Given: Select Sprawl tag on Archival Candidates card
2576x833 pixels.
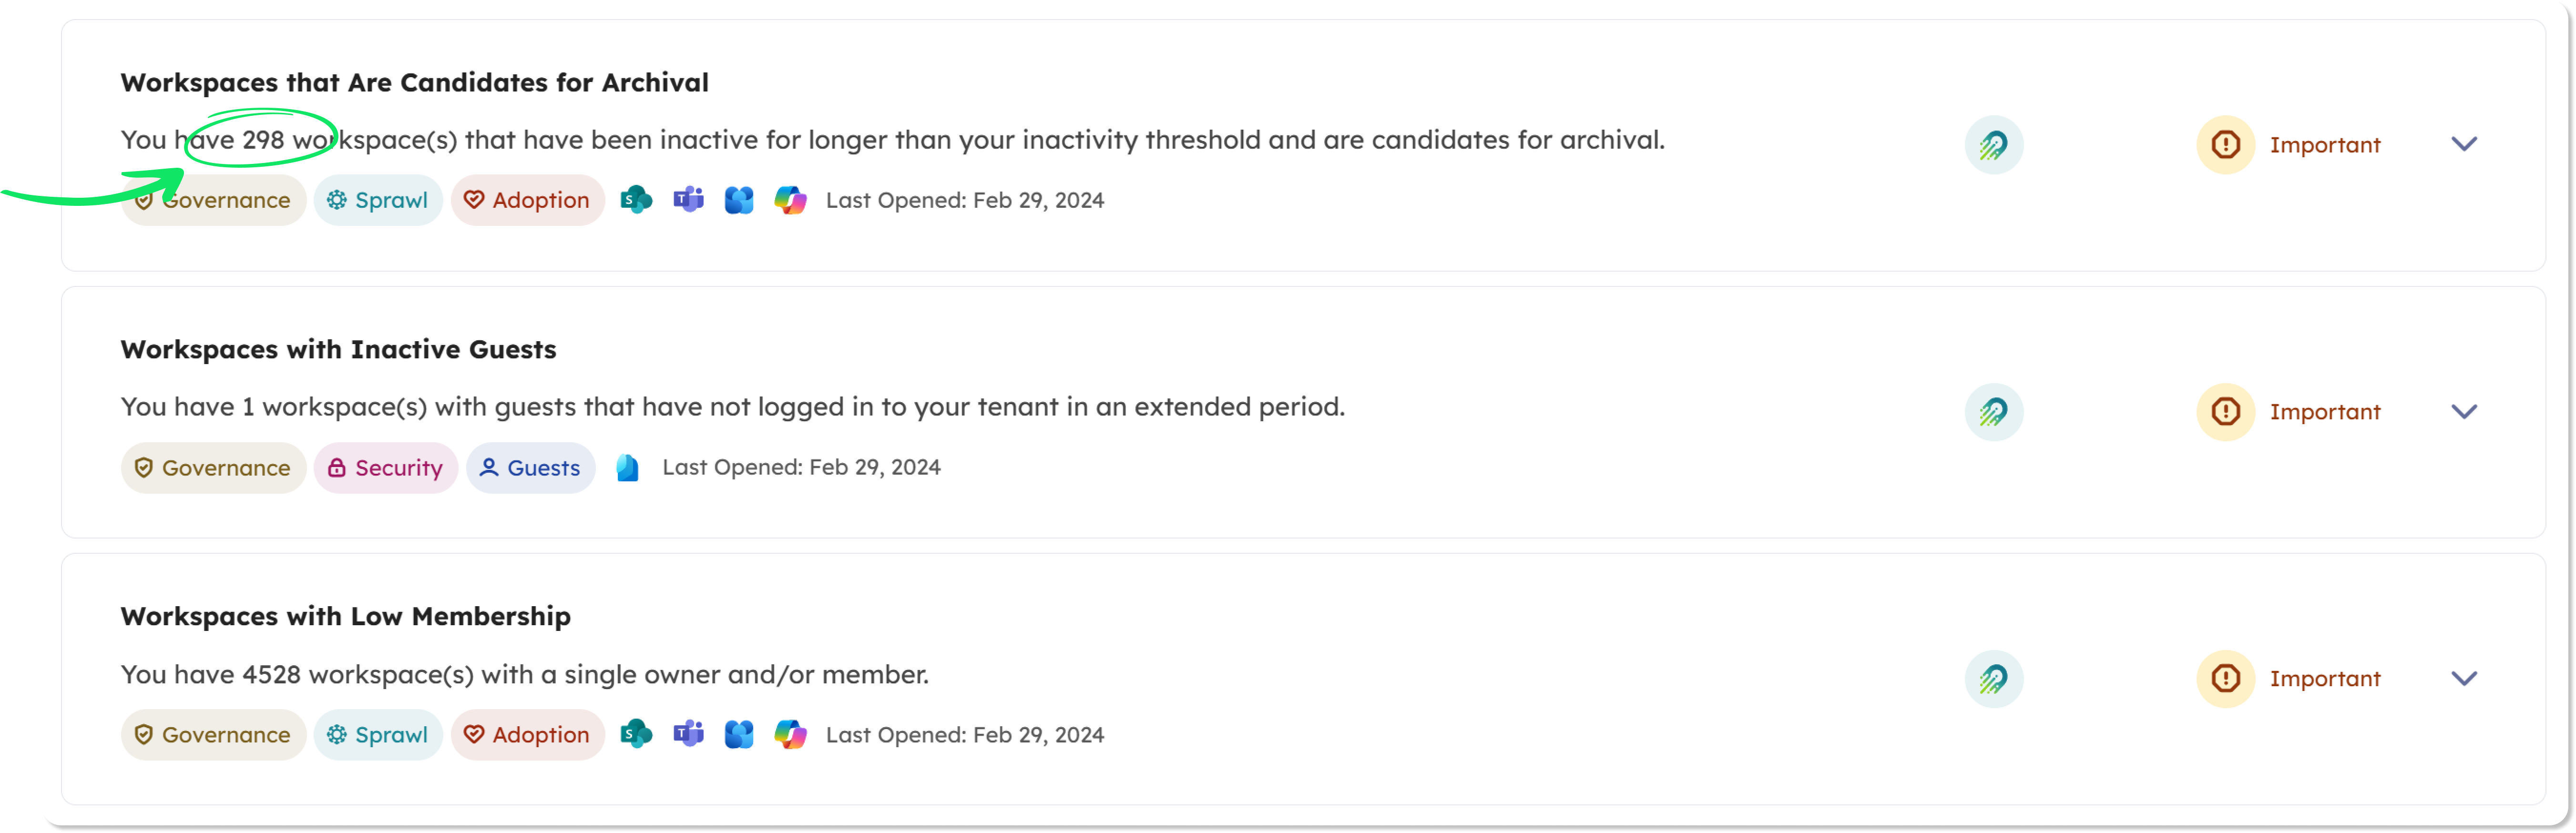Looking at the screenshot, I should 378,200.
